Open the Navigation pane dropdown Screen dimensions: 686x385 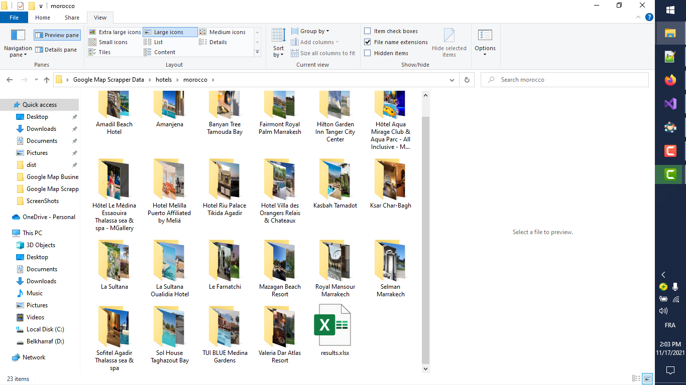pos(18,43)
